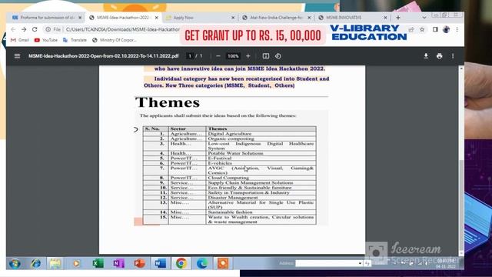Screen dimensions: 492x277
Task: Click the 100% zoom level field
Action: pyautogui.click(x=233, y=56)
